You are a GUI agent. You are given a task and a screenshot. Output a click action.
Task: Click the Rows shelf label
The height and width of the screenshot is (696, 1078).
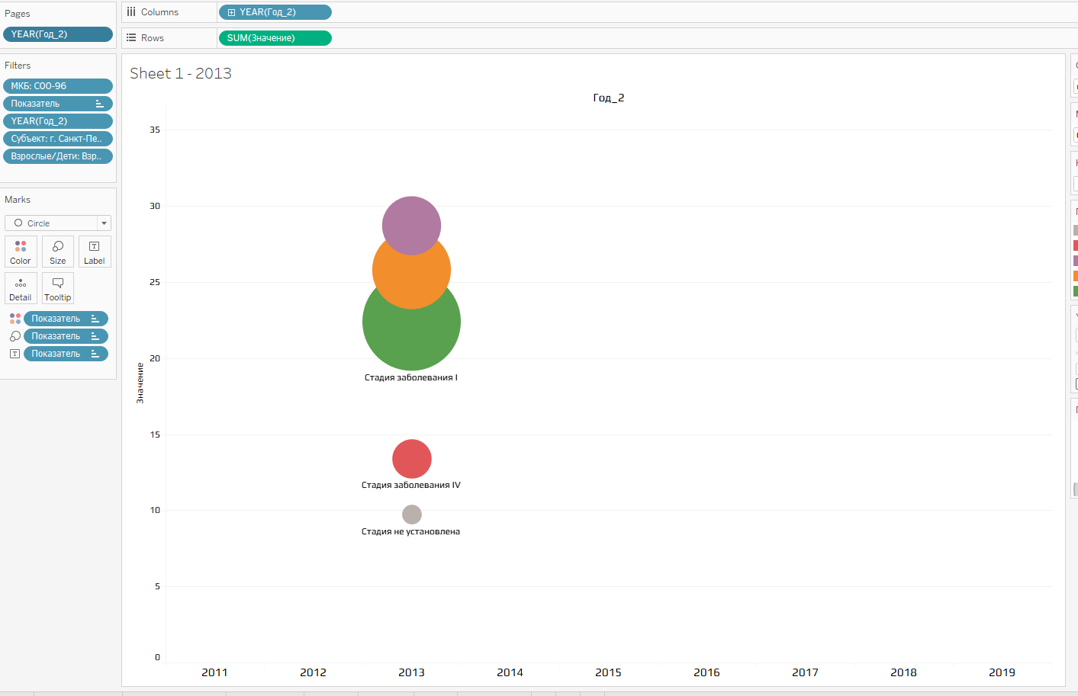pyautogui.click(x=153, y=38)
